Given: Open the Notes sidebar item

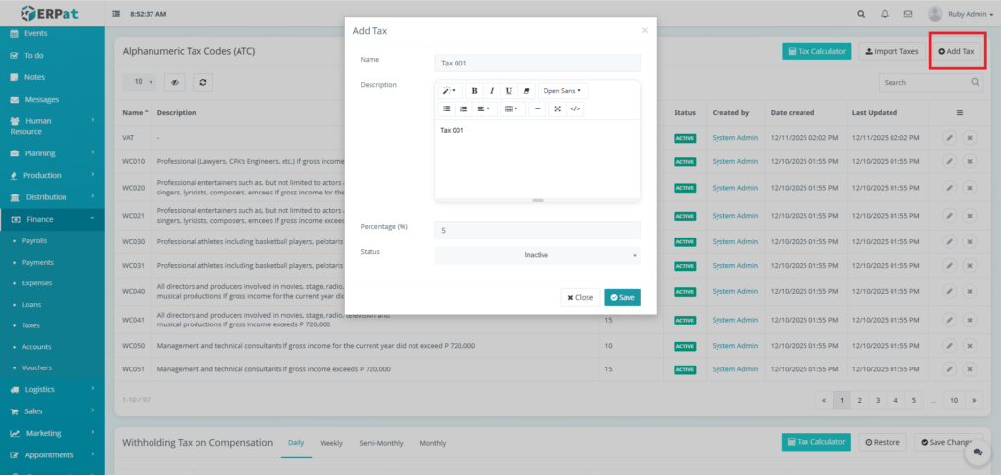Looking at the screenshot, I should coord(34,77).
